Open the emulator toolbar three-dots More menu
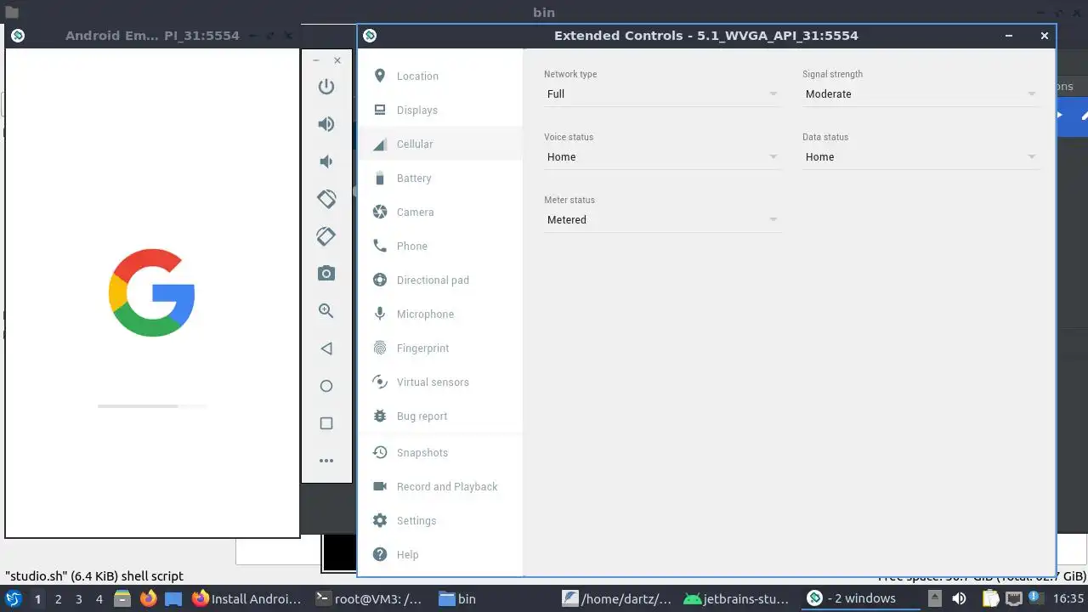The image size is (1088, 612). pyautogui.click(x=326, y=461)
